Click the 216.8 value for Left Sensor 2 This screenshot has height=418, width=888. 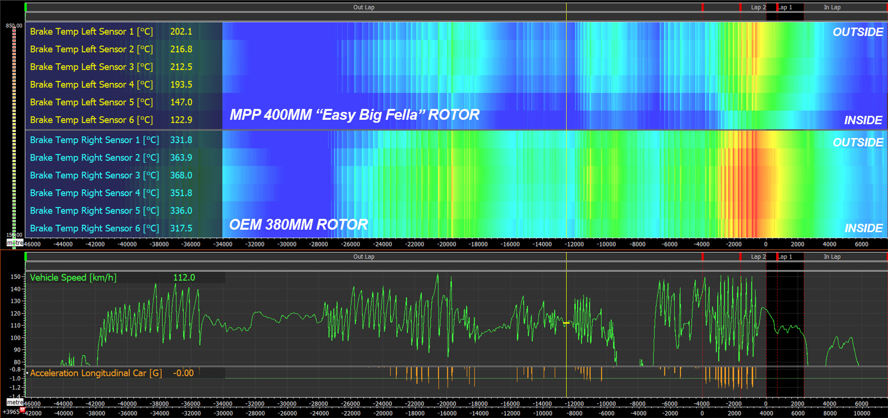pos(181,49)
